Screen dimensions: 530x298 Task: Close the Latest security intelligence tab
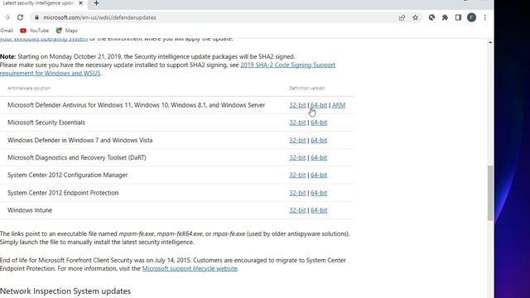click(x=80, y=3)
